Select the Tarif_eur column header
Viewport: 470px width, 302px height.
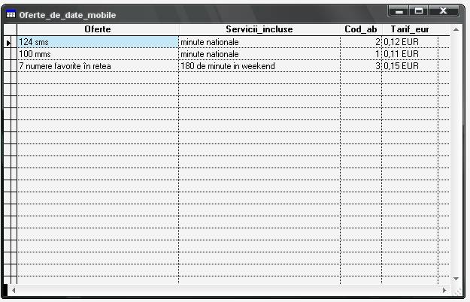(x=409, y=29)
